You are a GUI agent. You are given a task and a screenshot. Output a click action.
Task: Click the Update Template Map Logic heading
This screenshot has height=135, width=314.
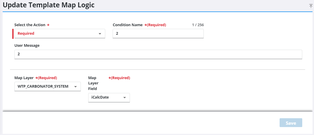click(x=49, y=5)
